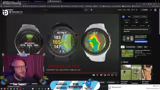Close the active browser tab
The width and height of the screenshot is (160, 90).
[x=60, y=1]
